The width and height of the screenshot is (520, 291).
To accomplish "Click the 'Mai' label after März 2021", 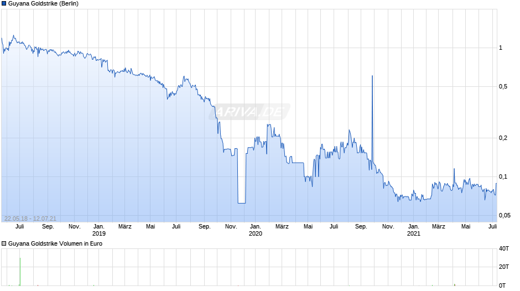I will pos(466,227).
